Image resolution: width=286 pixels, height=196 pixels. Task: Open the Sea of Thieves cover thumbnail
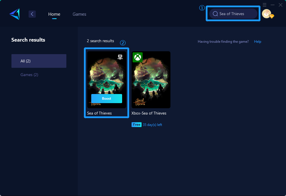coord(107,80)
